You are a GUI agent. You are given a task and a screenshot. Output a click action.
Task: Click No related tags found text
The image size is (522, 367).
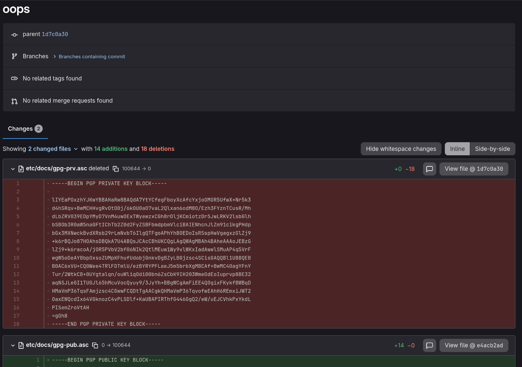[x=52, y=79]
